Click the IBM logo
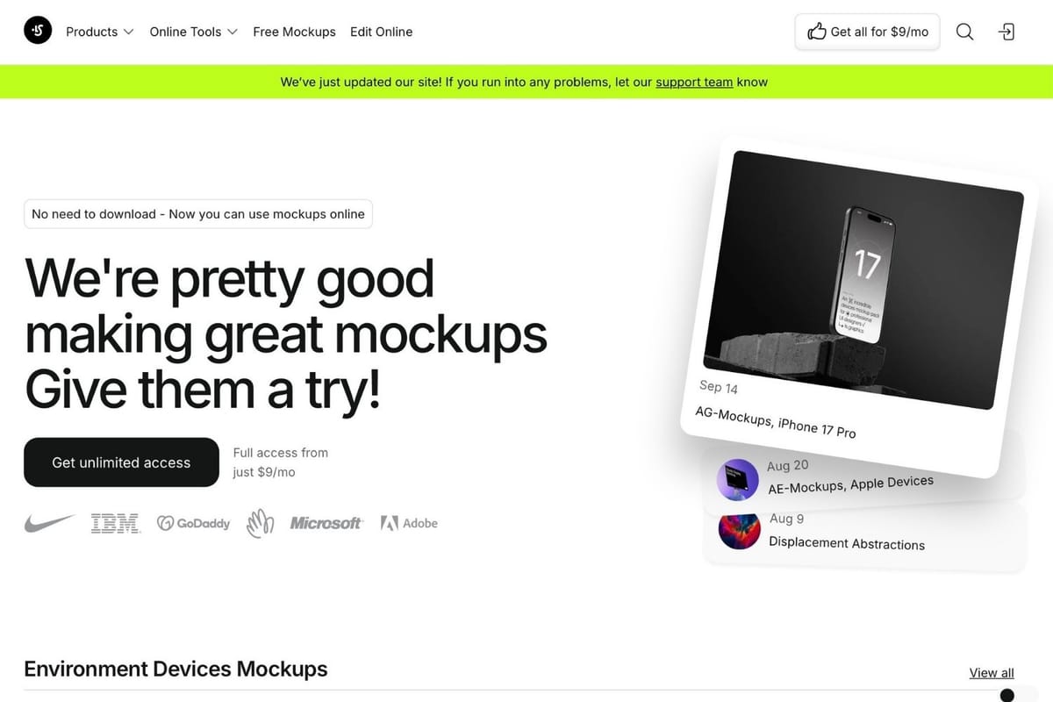This screenshot has height=702, width=1053. [116, 523]
